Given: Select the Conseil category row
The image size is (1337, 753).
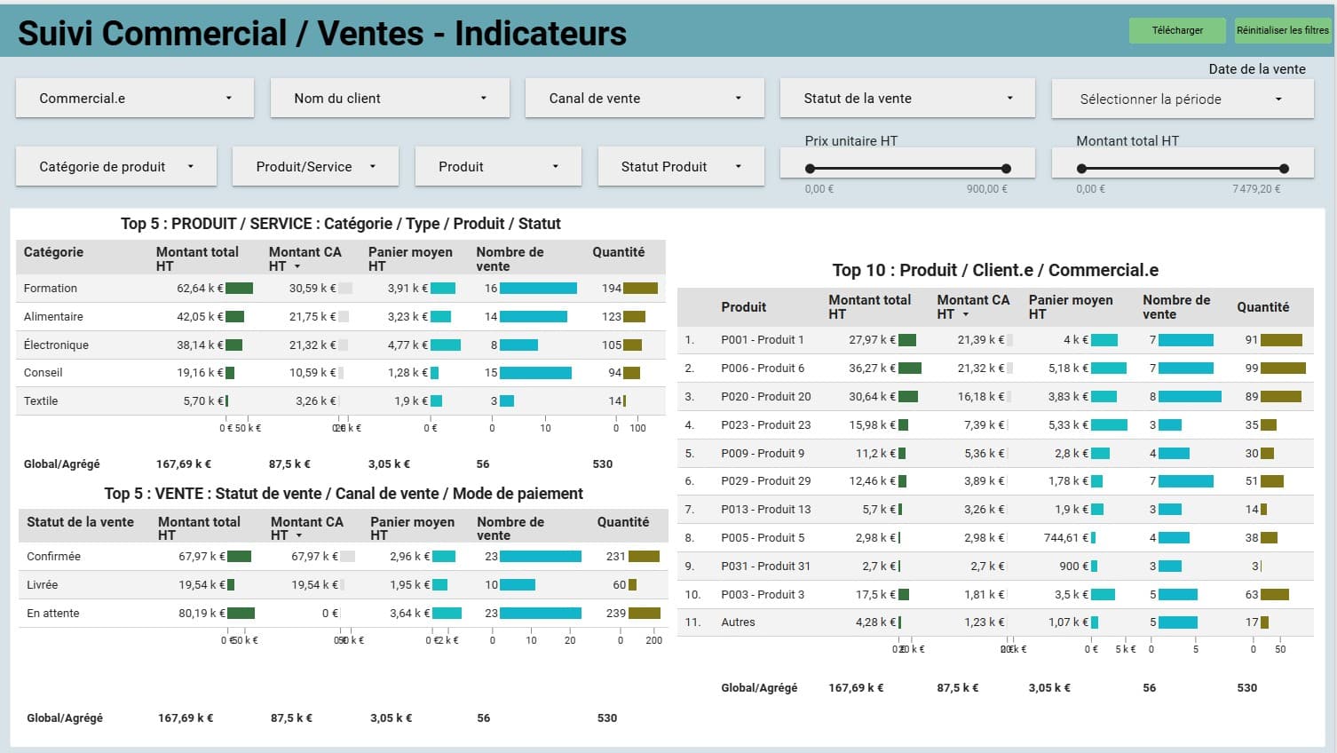Looking at the screenshot, I should pos(341,373).
